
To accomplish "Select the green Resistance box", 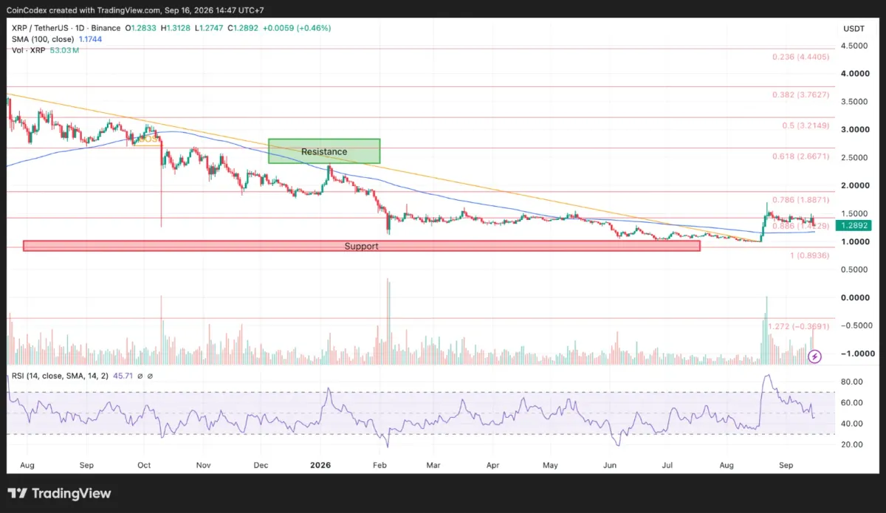I will (x=324, y=151).
